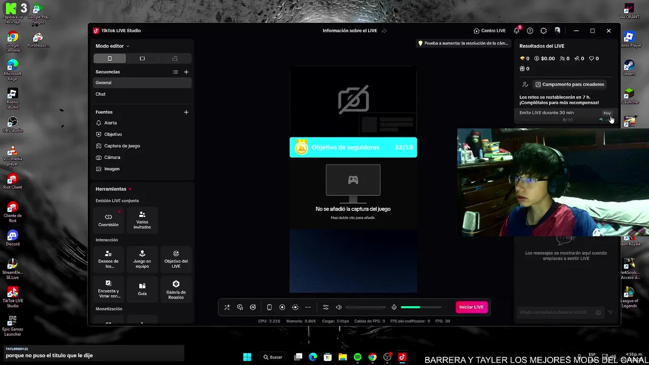
Task: Open the Deseos de los... tool
Action: [x=109, y=260]
